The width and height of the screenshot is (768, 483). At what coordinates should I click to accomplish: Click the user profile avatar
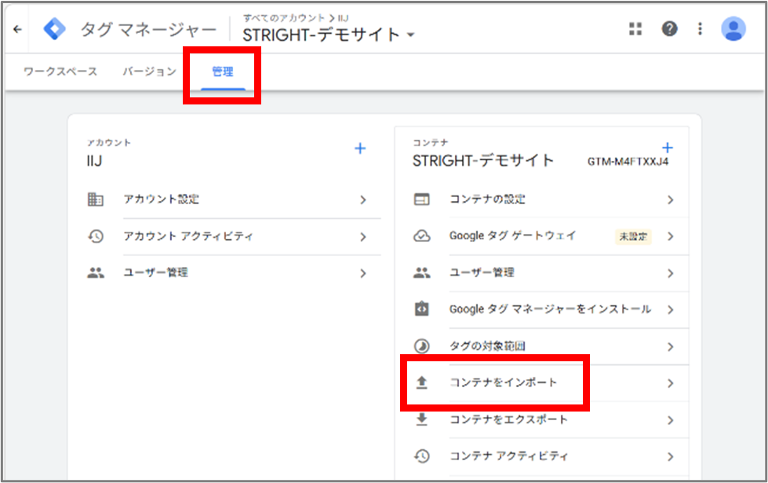tap(733, 28)
